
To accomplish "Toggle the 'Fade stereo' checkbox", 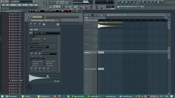I will click(45, 63).
